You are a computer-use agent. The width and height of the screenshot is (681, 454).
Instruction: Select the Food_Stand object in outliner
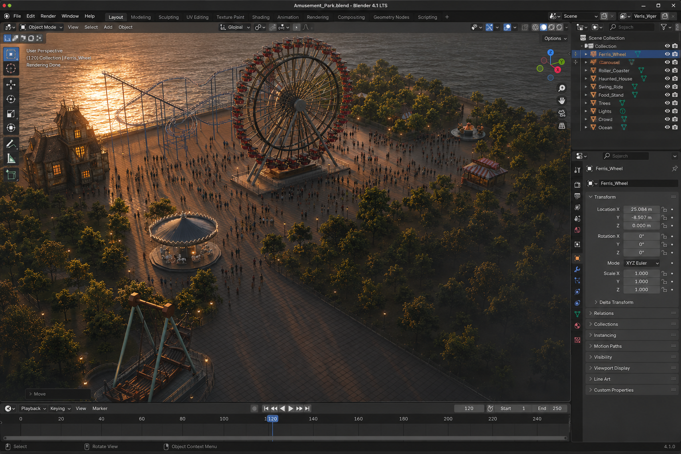[611, 95]
